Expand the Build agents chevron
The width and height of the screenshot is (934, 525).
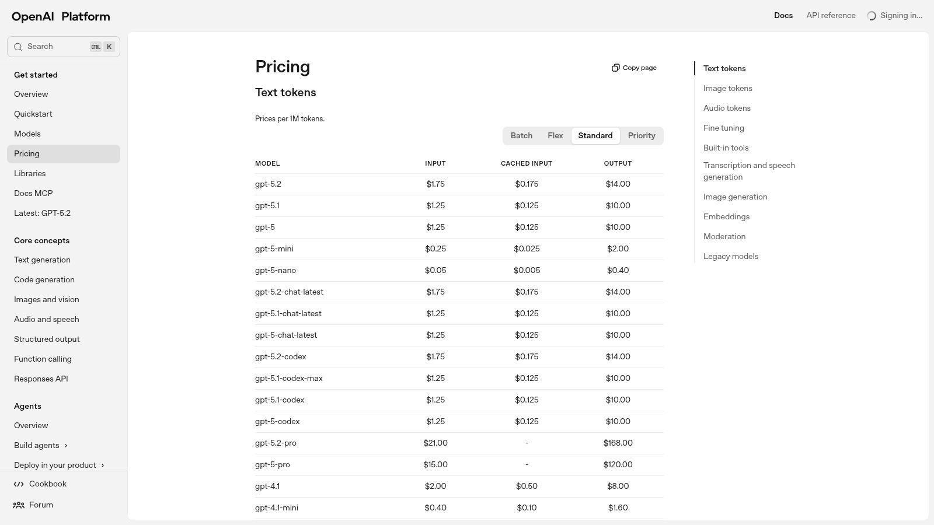click(66, 446)
